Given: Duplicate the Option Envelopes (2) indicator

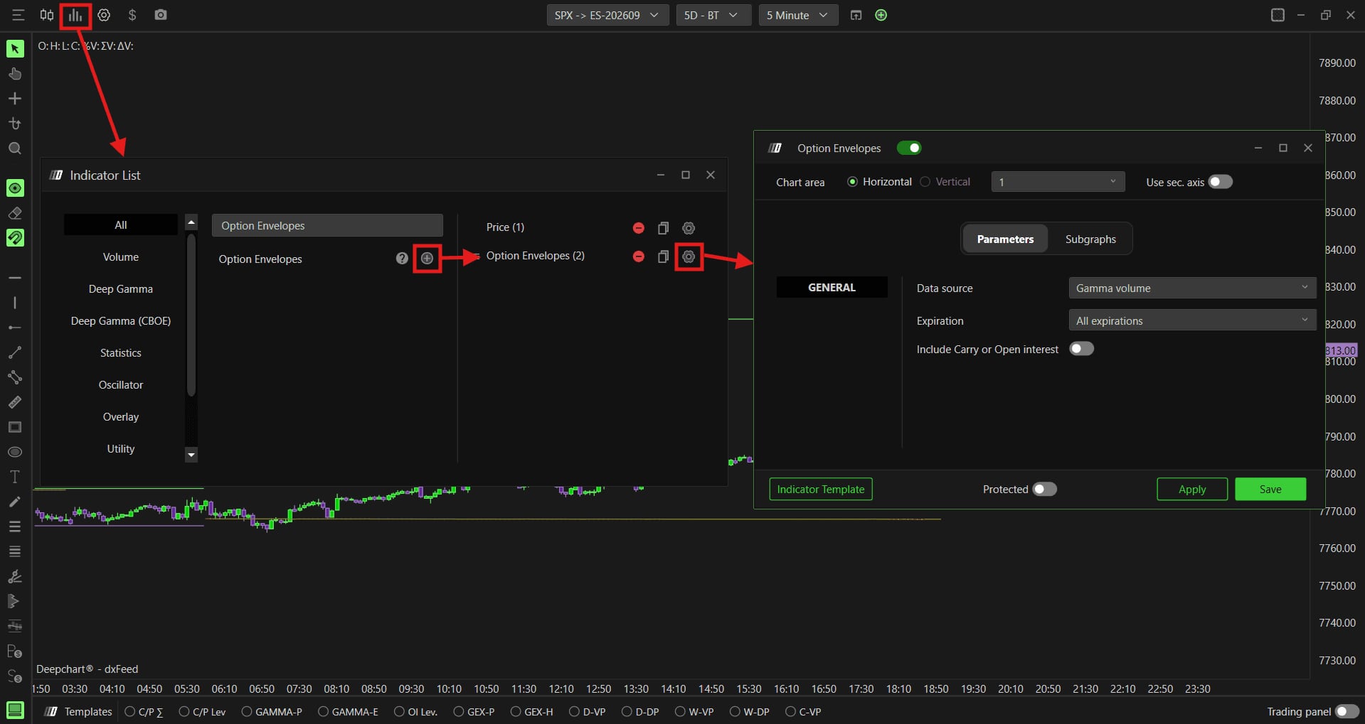Looking at the screenshot, I should pyautogui.click(x=663, y=256).
